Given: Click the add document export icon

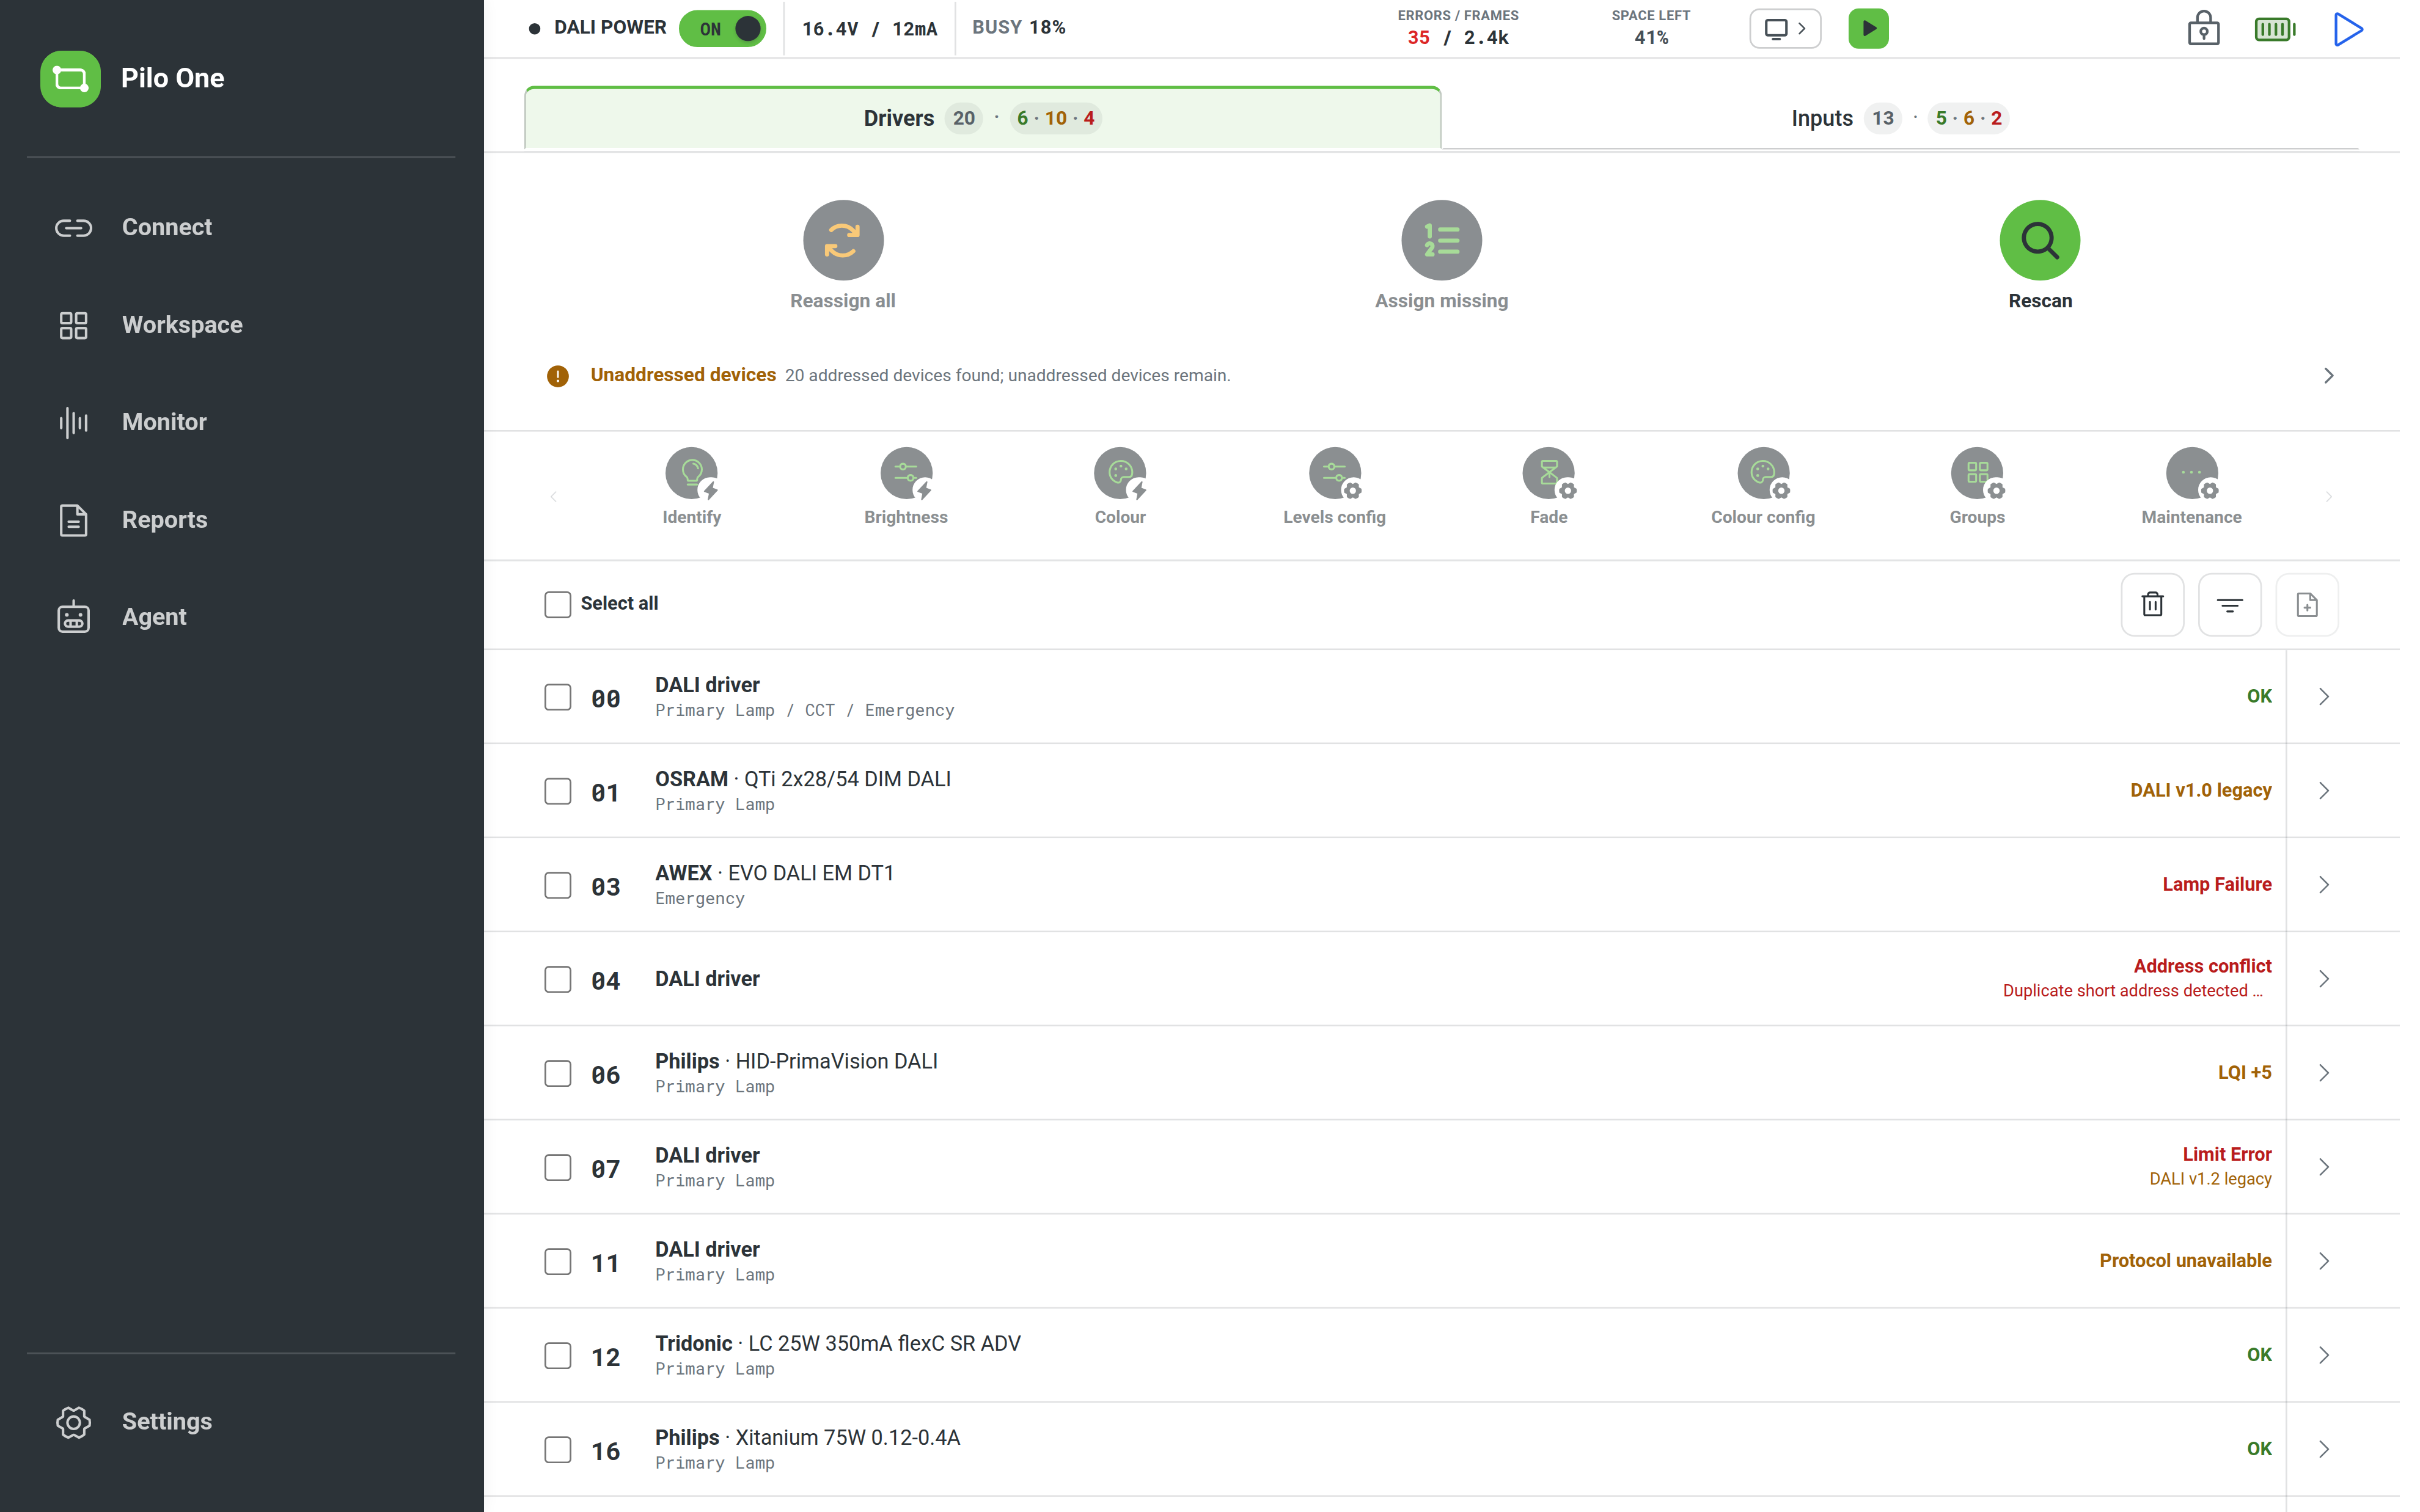Looking at the screenshot, I should tap(2306, 604).
